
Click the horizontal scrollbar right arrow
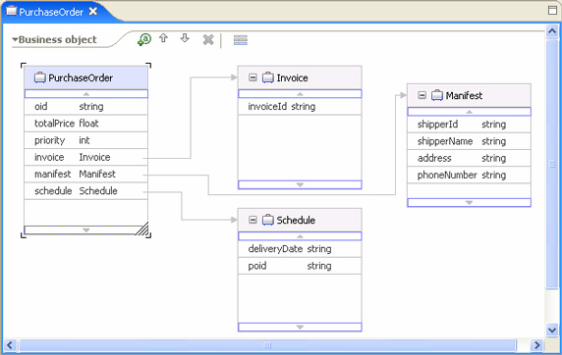pyautogui.click(x=536, y=345)
